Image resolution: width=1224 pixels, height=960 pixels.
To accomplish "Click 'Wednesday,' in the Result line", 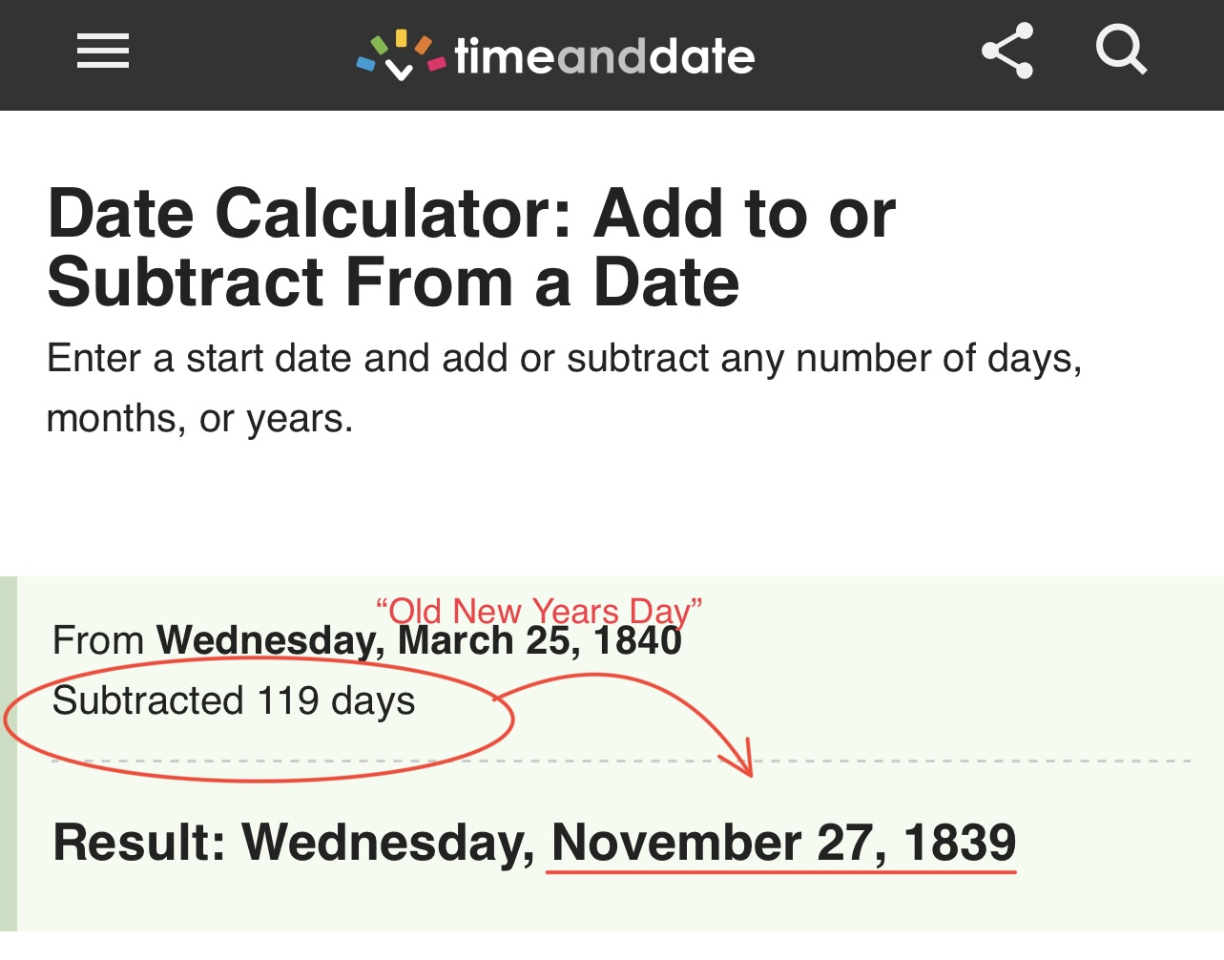I will (388, 844).
